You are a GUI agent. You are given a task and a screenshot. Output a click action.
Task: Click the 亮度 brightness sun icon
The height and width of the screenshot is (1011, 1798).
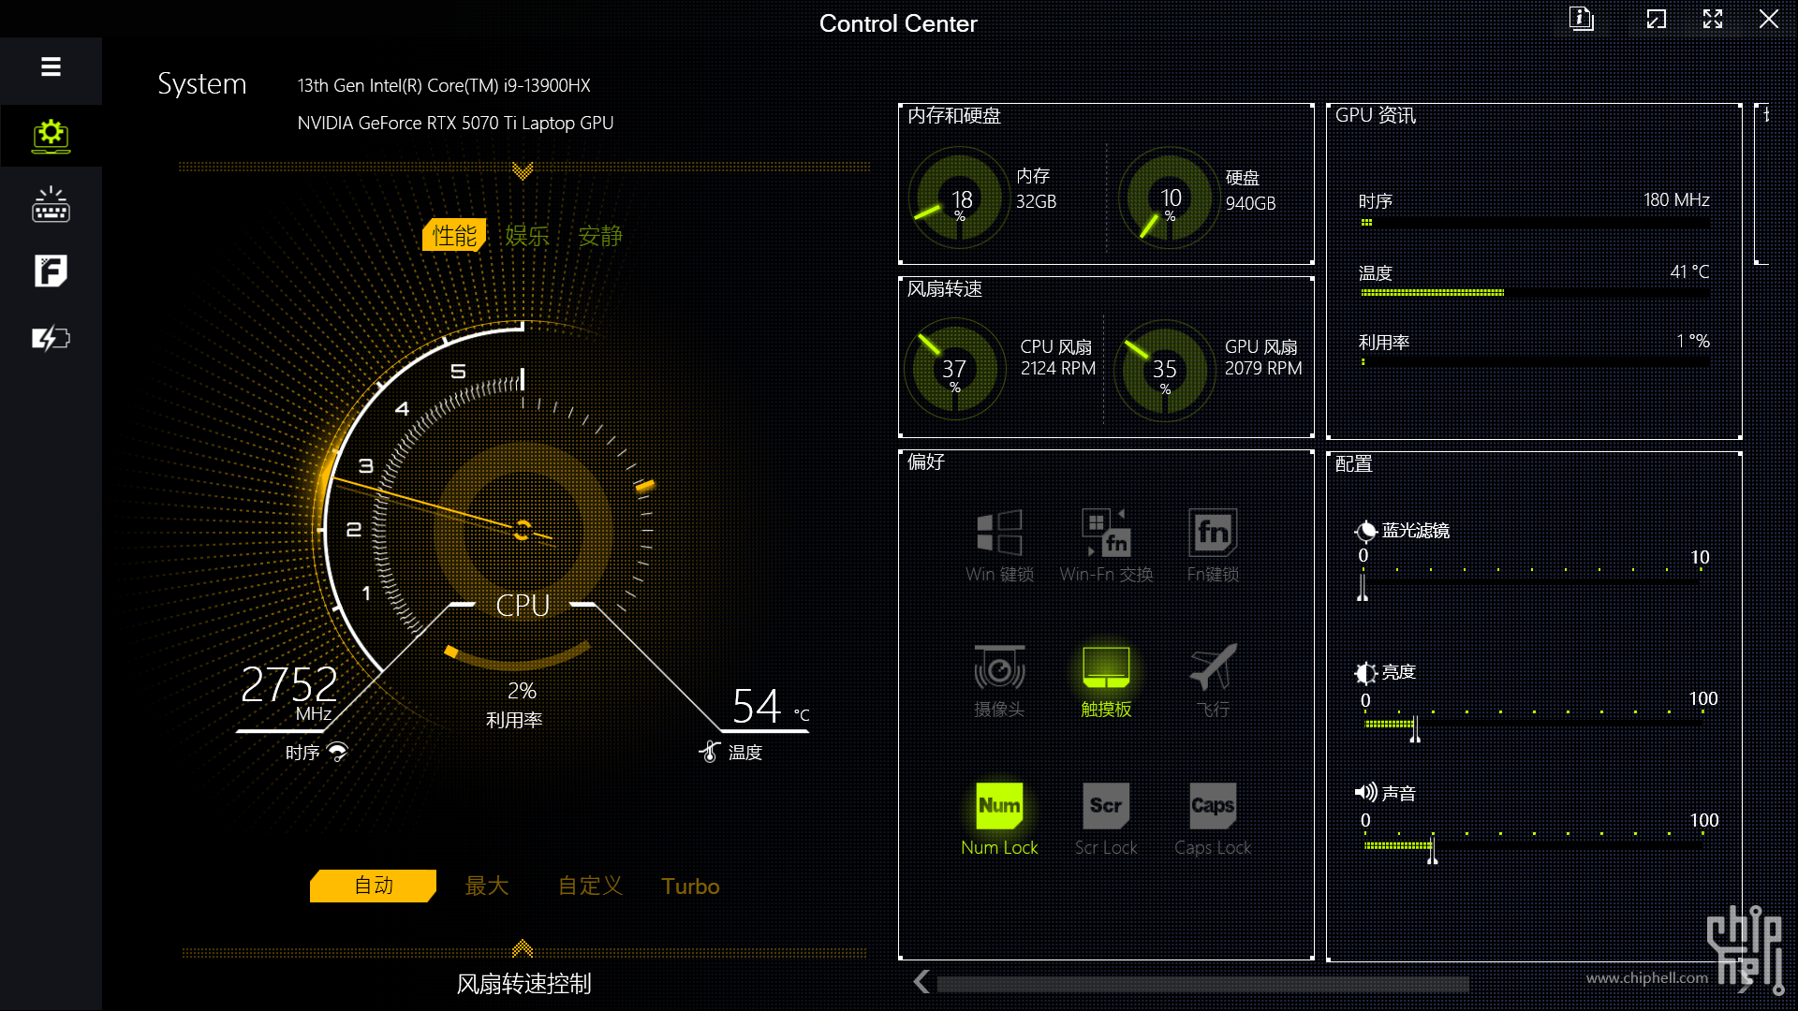tap(1365, 672)
